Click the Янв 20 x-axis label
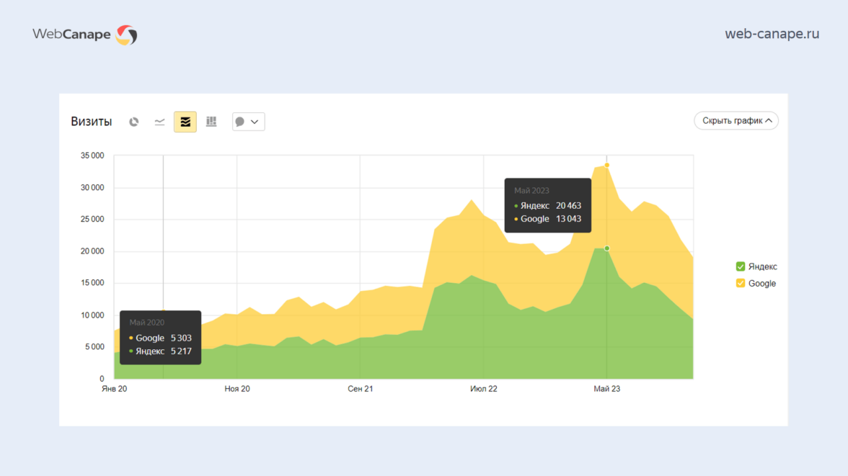This screenshot has width=848, height=476. coord(114,389)
